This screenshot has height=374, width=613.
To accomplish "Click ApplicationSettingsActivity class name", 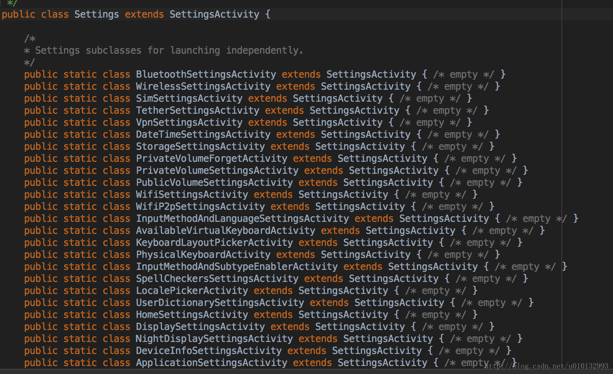I will pos(212,363).
